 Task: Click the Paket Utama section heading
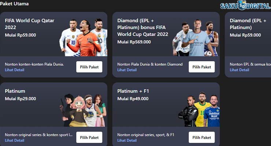14,4
